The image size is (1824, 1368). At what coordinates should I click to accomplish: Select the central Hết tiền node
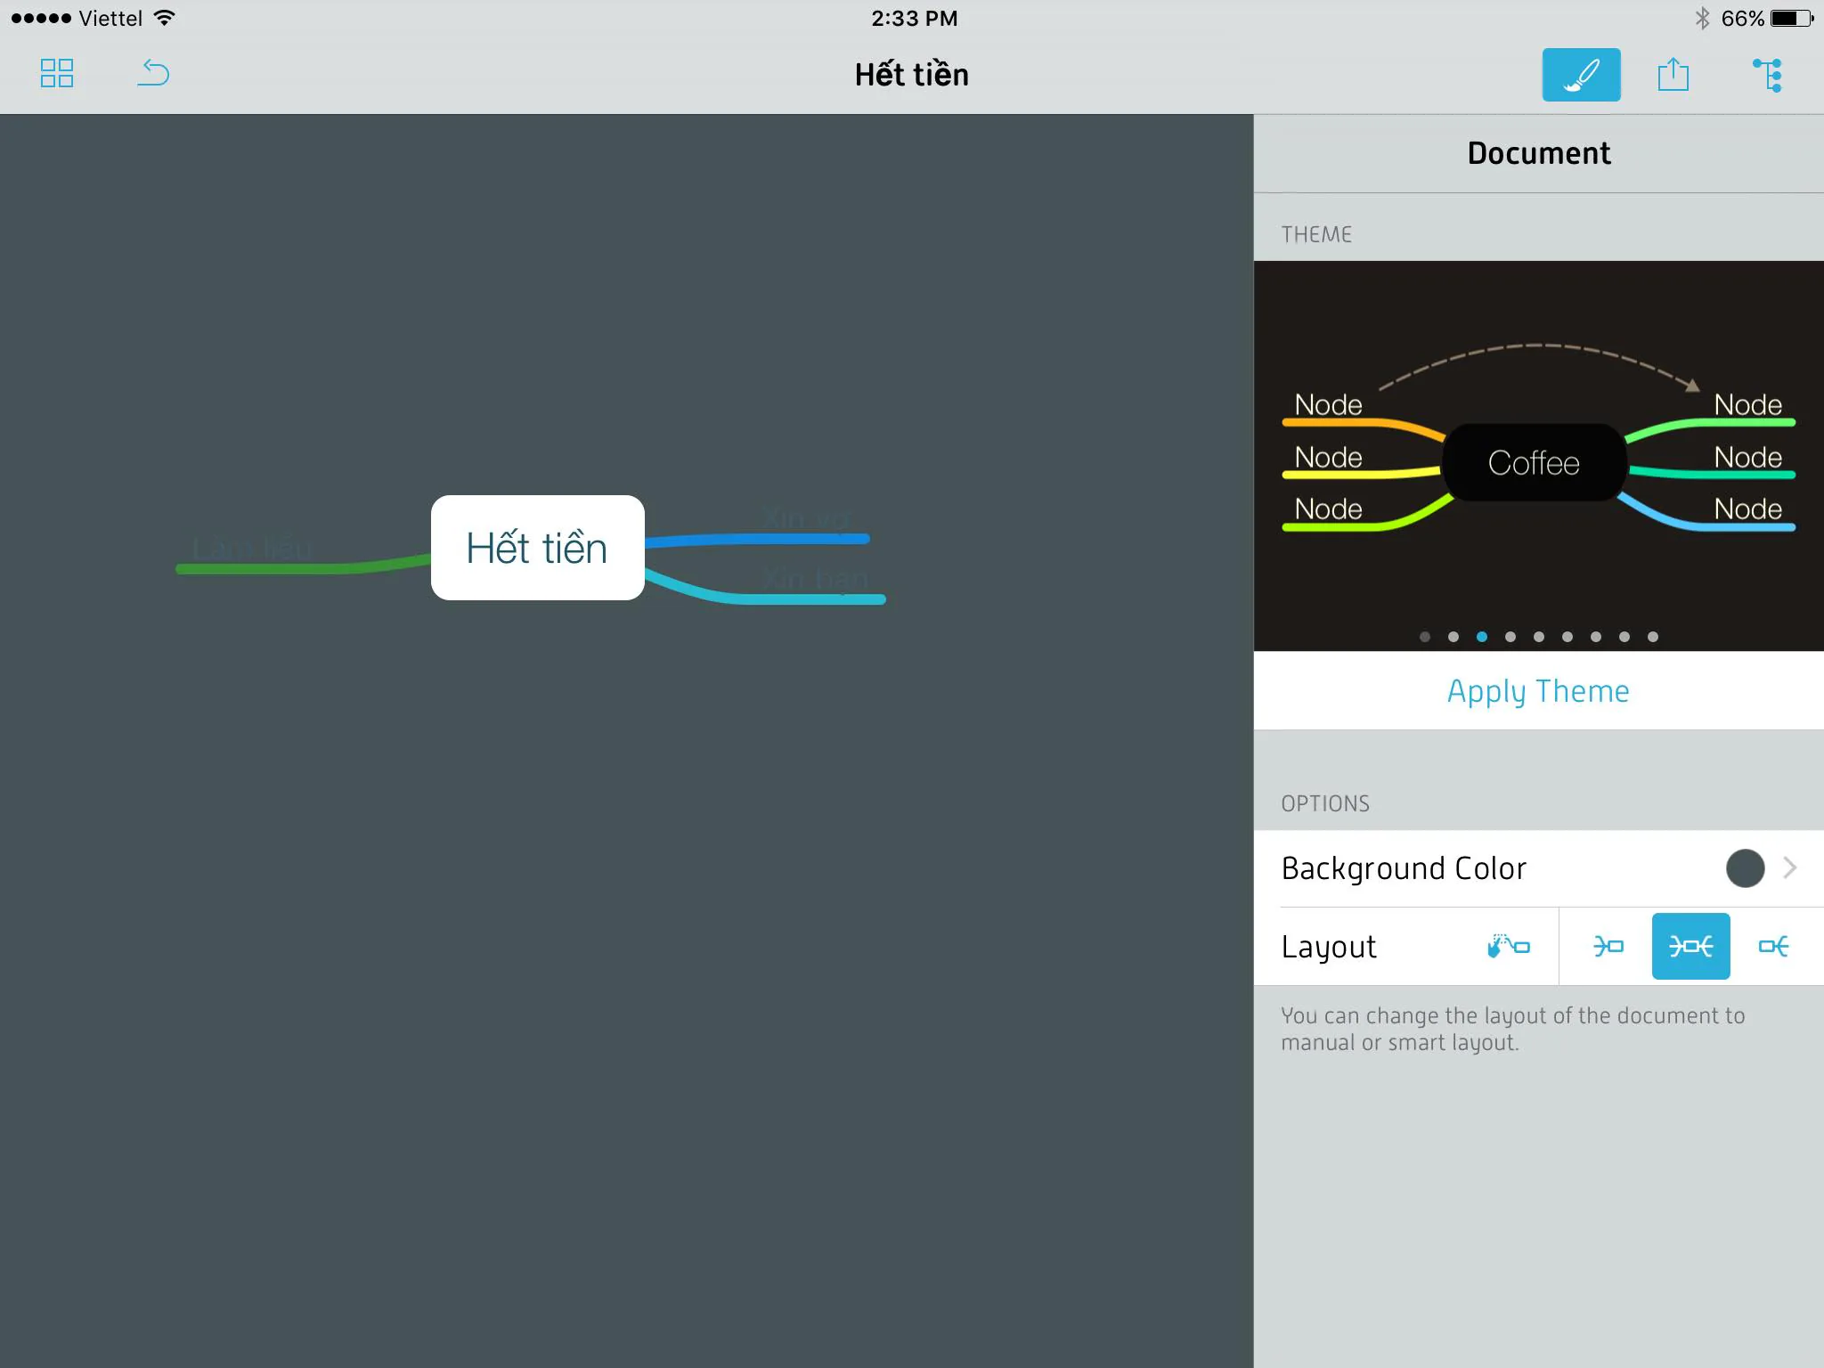tap(538, 548)
